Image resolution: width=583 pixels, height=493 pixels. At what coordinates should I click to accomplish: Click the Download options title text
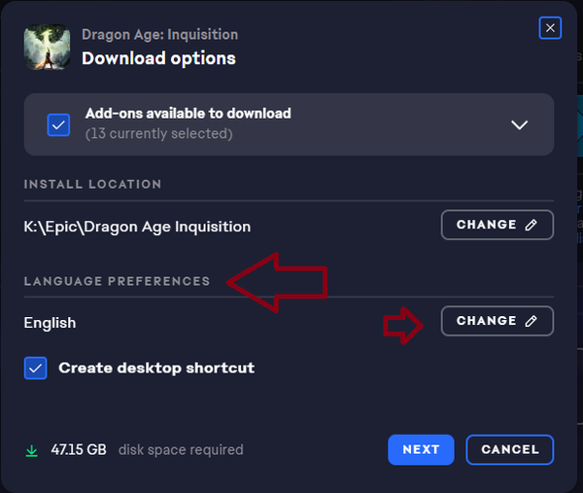tap(158, 58)
